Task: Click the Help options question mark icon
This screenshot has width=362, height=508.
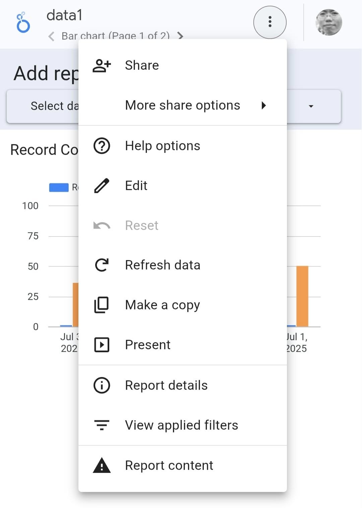Action: point(102,146)
